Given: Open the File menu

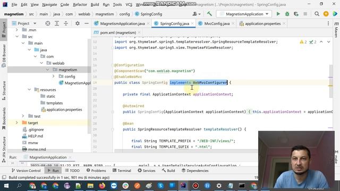Looking at the screenshot, I should pos(14,4).
